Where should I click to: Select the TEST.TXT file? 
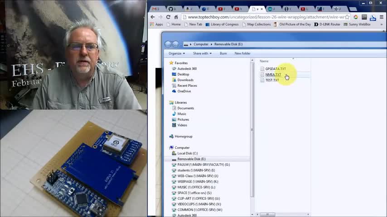point(272,80)
